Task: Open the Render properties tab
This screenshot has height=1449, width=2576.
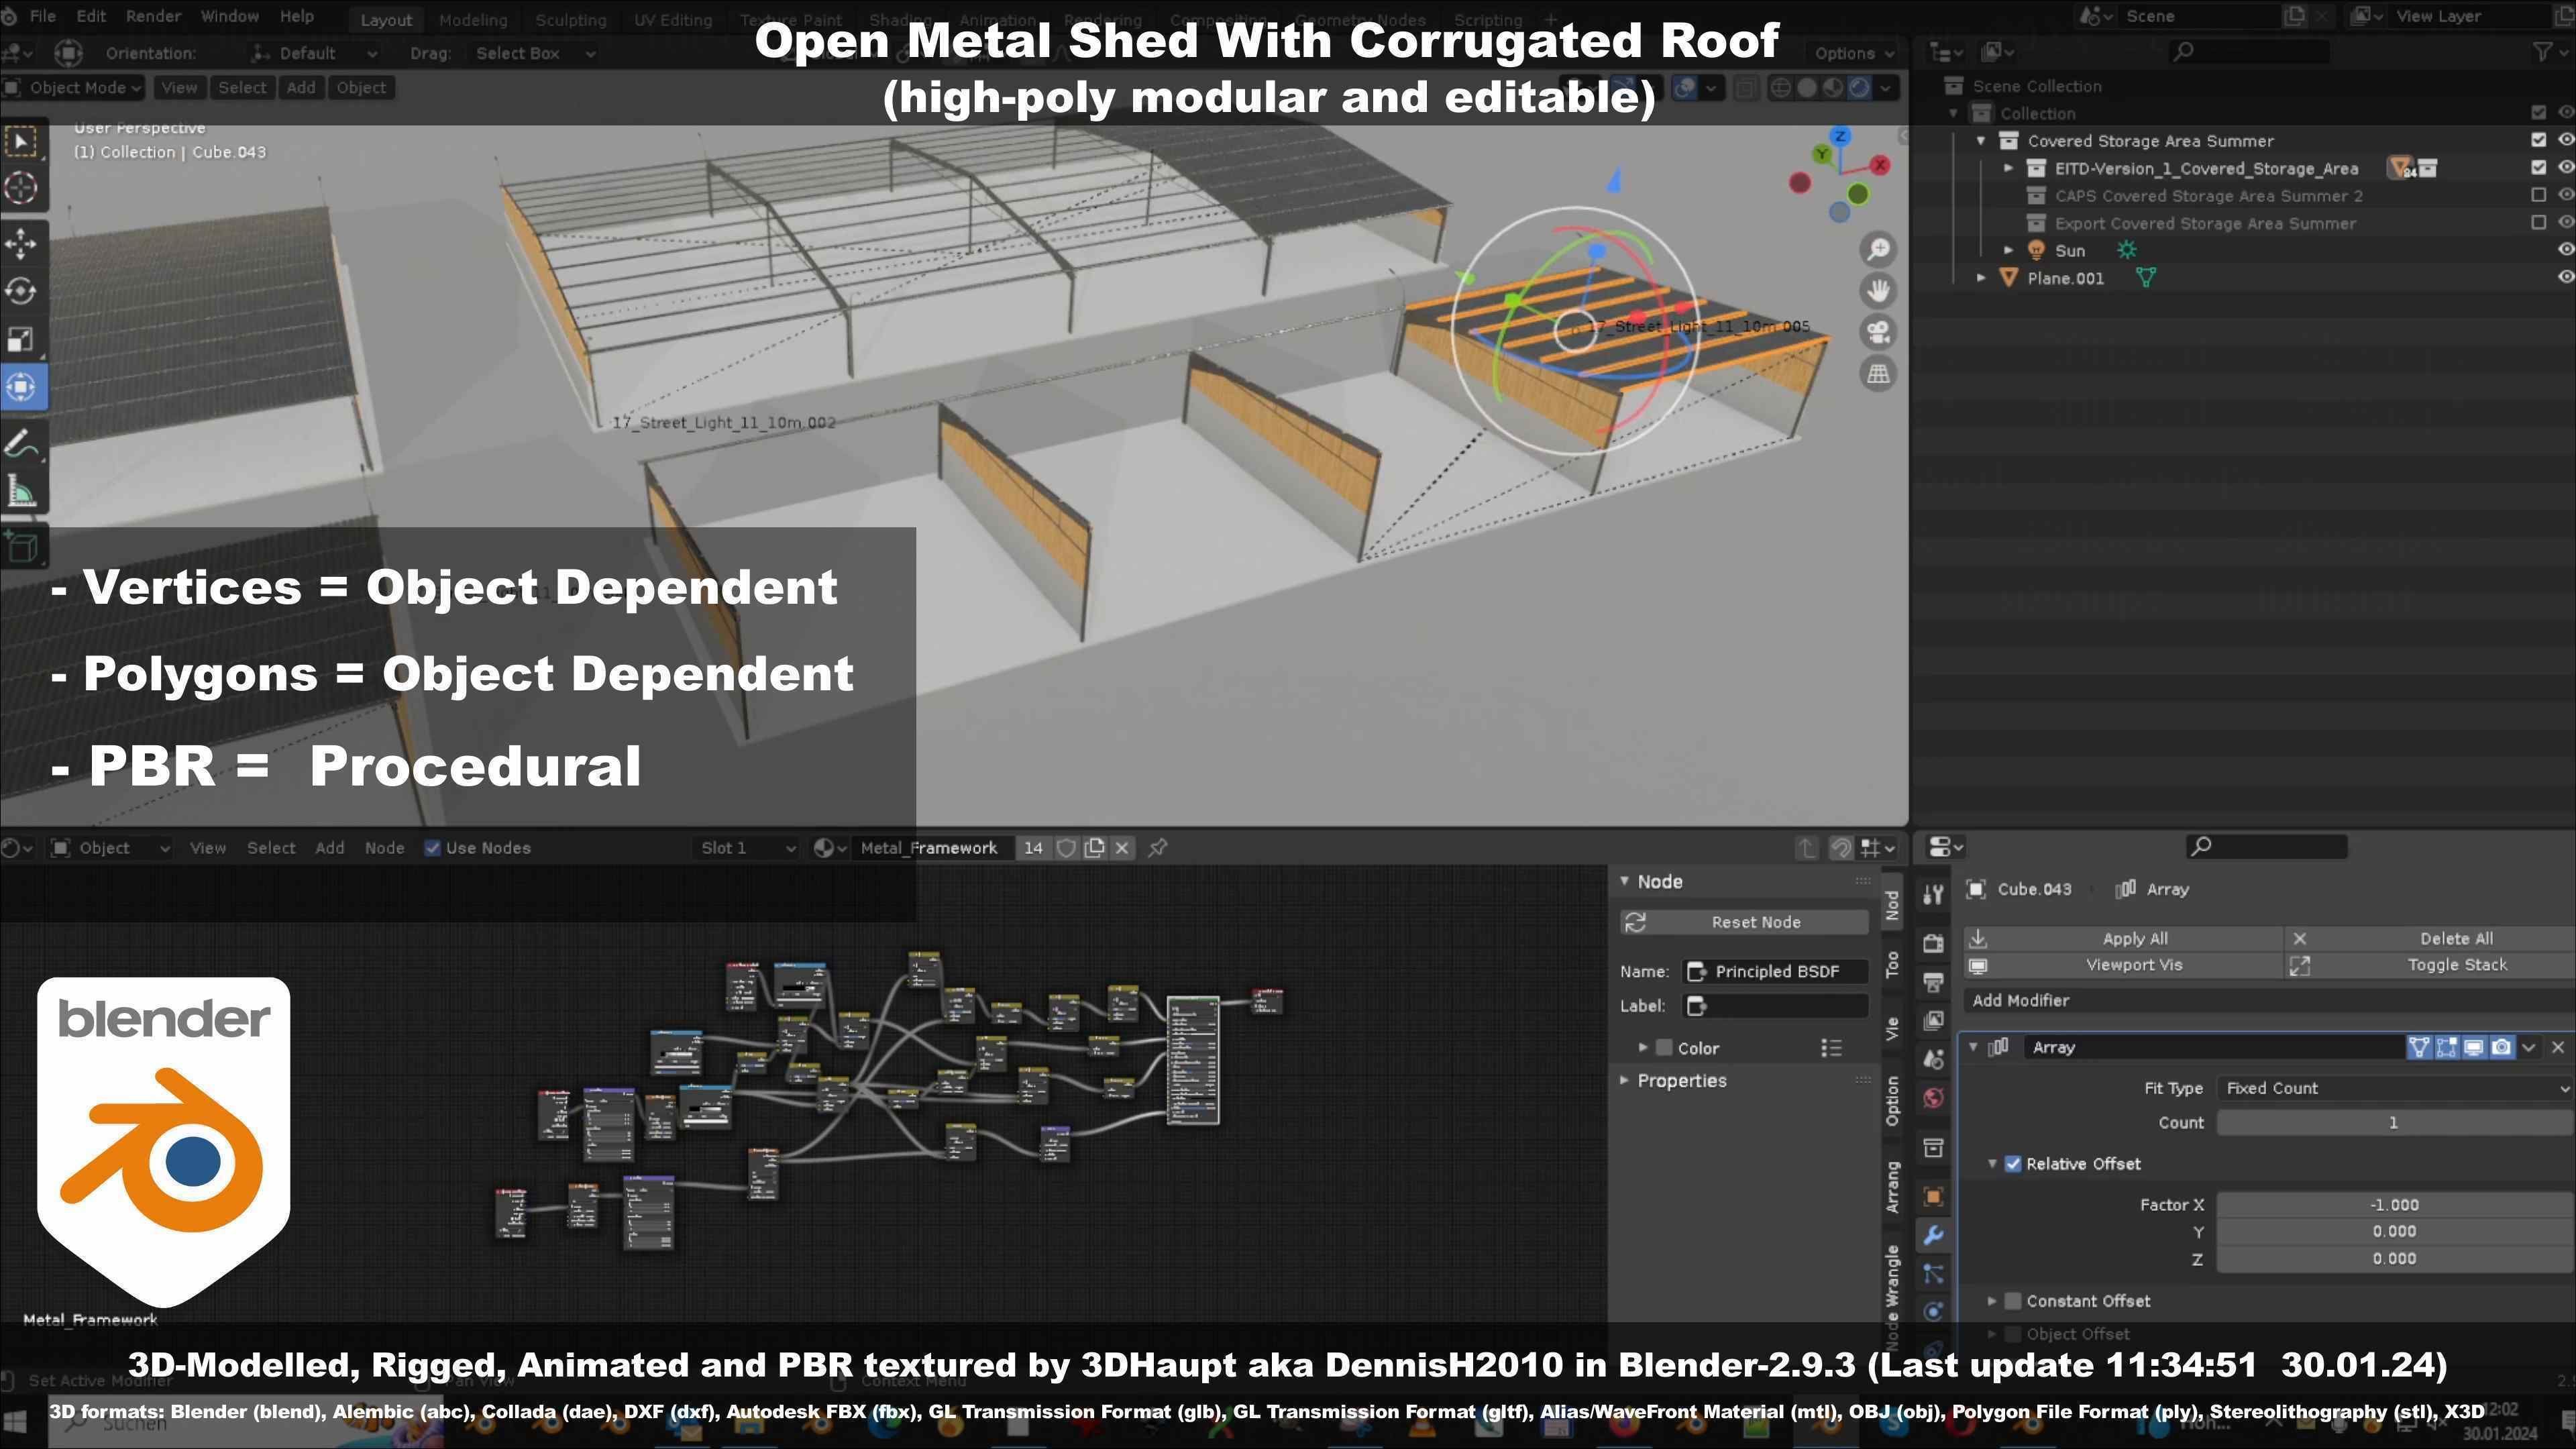Action: [x=1933, y=942]
